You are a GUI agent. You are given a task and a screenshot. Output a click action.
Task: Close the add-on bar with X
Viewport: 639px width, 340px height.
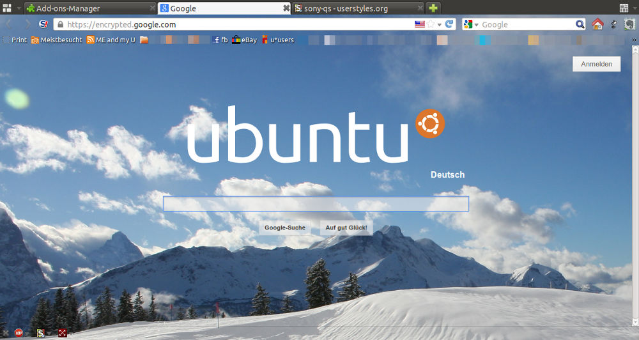5,333
